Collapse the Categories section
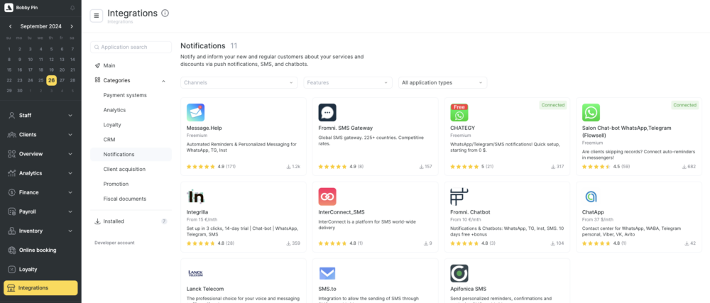The width and height of the screenshot is (710, 303). (x=163, y=80)
